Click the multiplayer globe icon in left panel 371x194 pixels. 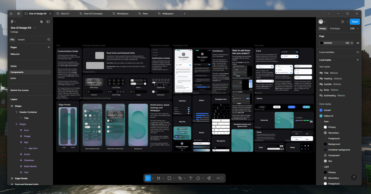click(41, 21)
